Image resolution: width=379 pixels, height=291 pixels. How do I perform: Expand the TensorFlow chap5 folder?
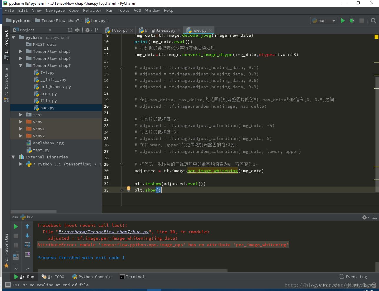click(21, 51)
